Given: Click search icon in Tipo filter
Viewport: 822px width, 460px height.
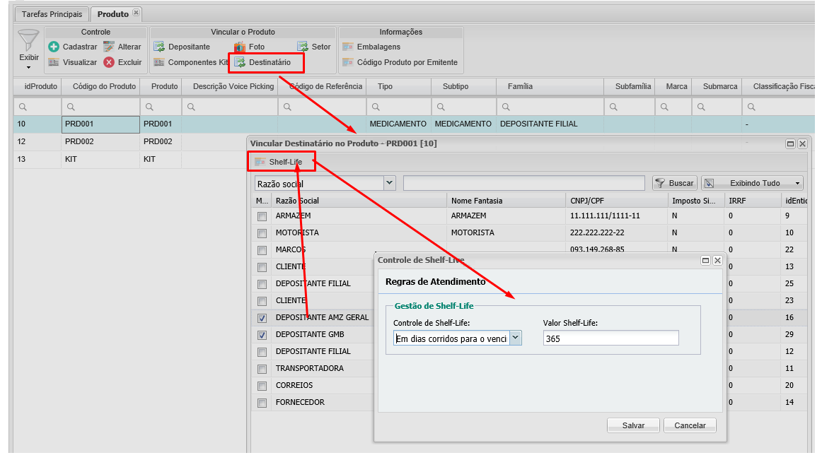Looking at the screenshot, I should tap(376, 107).
